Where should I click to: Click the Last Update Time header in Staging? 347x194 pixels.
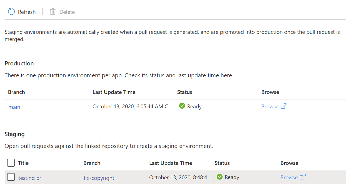tap(171, 163)
